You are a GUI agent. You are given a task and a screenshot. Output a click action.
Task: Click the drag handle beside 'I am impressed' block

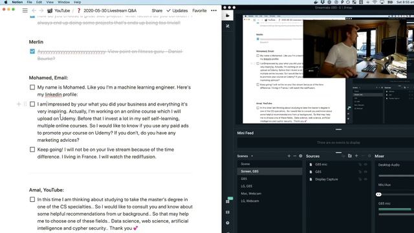pyautogui.click(x=25, y=104)
